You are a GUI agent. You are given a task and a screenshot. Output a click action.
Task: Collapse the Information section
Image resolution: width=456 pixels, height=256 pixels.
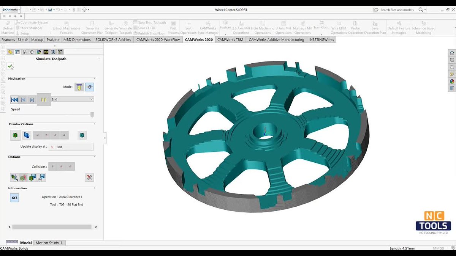(x=95, y=188)
